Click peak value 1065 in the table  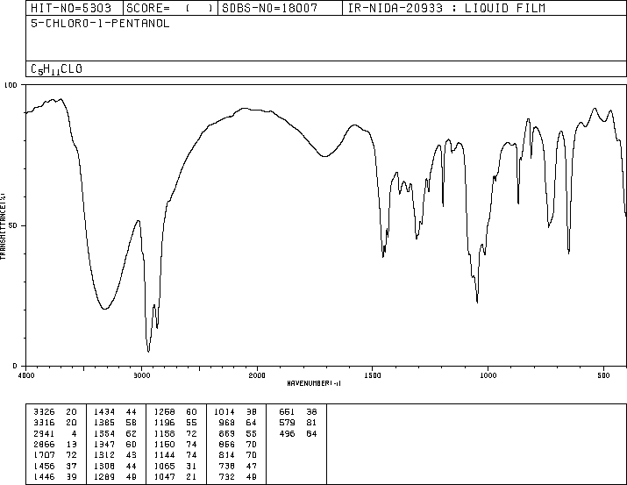(x=165, y=467)
